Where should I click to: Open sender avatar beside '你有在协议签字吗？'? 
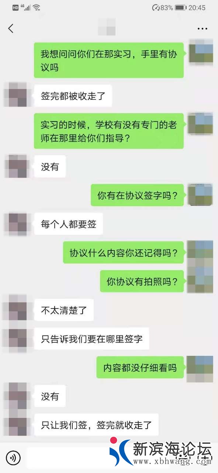[200, 195]
